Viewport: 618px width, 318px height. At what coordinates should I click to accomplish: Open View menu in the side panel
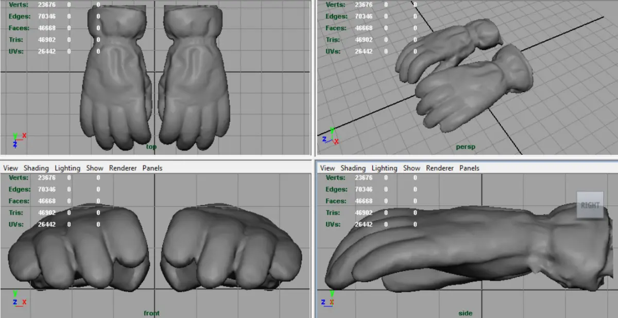[328, 168]
